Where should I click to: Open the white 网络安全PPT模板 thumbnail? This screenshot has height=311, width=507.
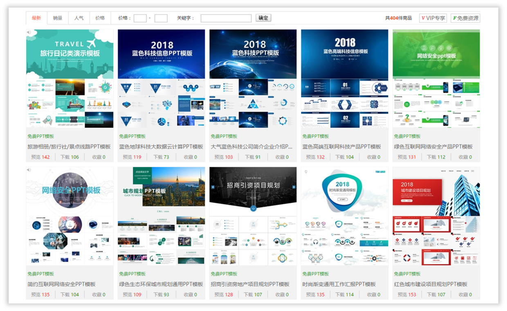click(x=70, y=216)
